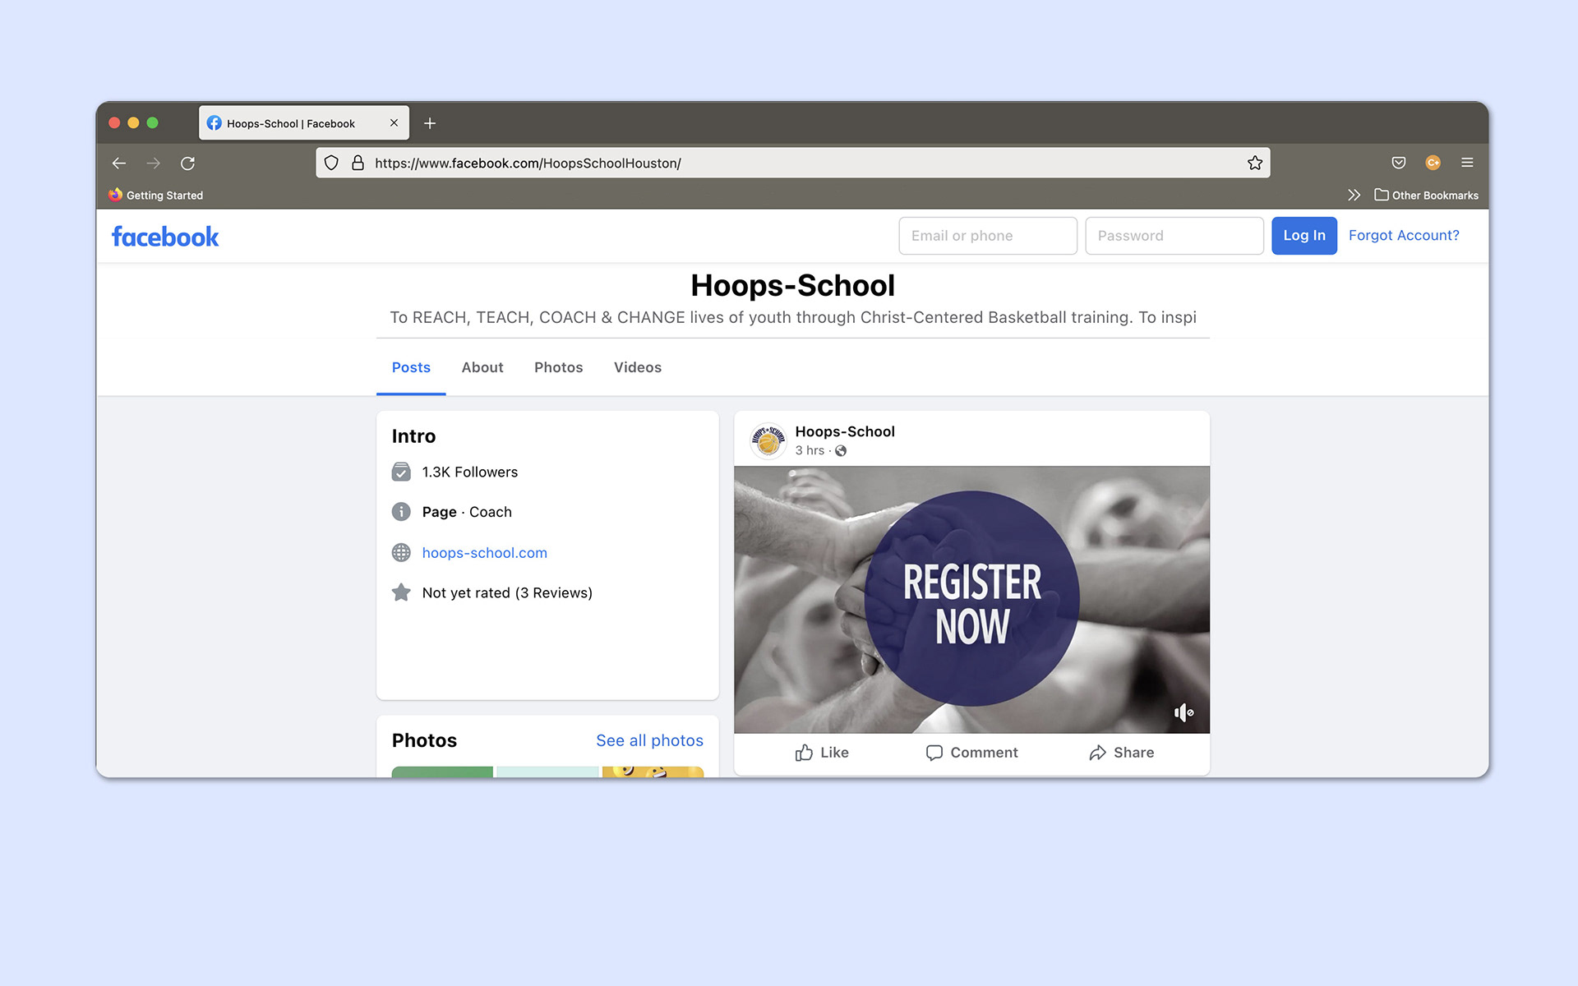The image size is (1578, 986).
Task: Click the tracking protection shield icon
Action: 331,163
